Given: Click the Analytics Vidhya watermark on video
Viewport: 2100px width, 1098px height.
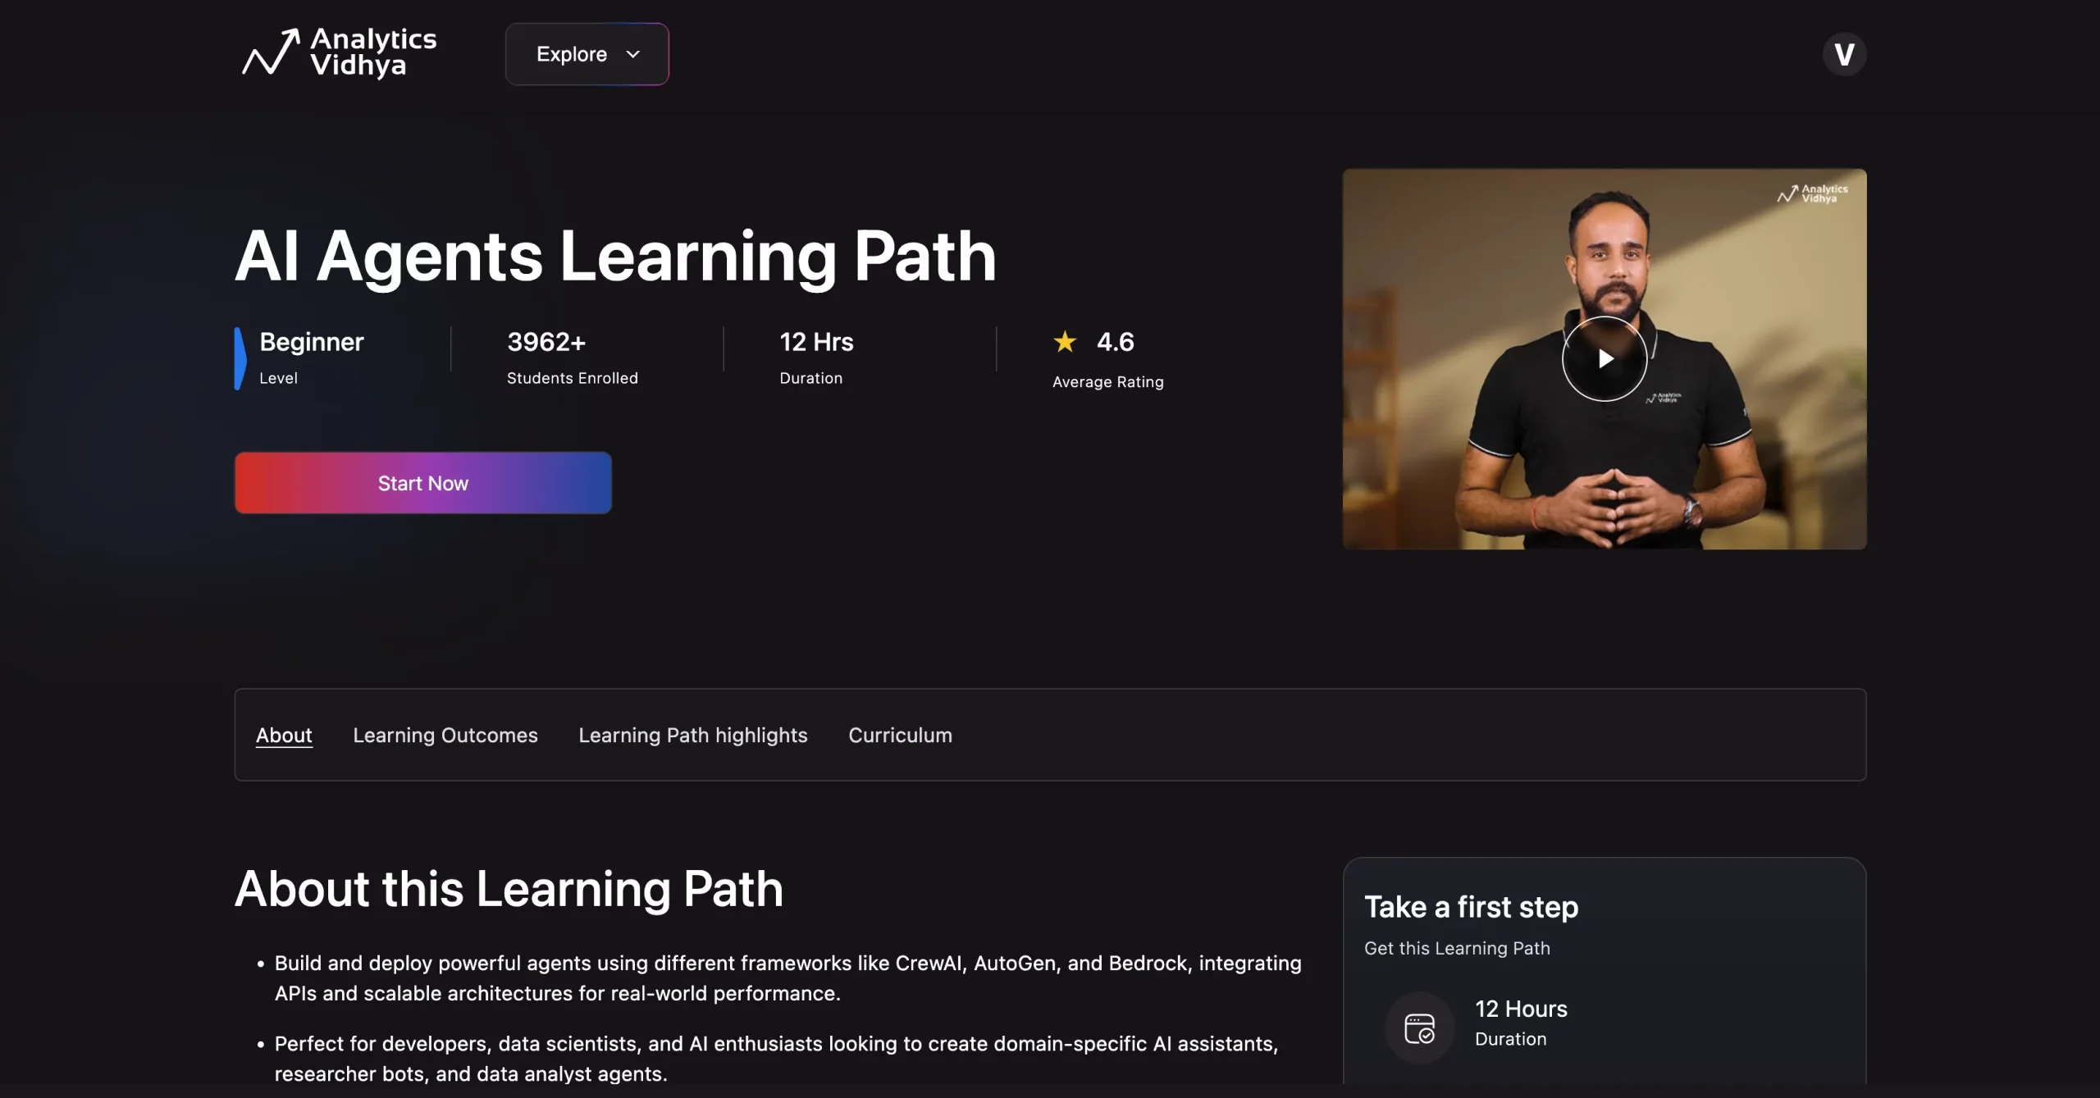Looking at the screenshot, I should (1812, 194).
